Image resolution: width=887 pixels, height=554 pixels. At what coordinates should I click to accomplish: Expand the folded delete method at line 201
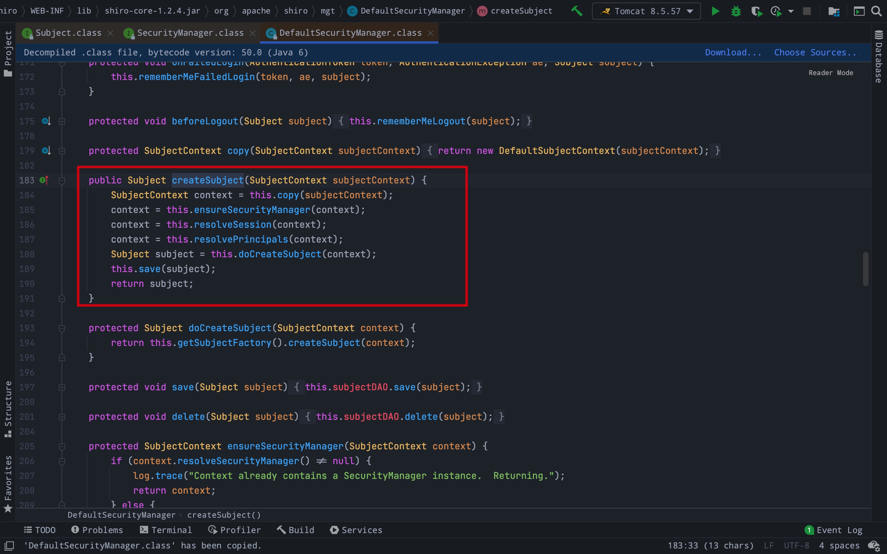[x=62, y=417]
